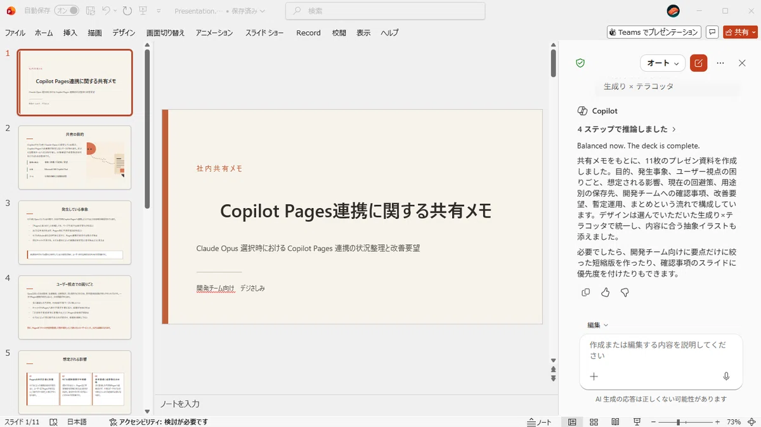Open the 保存済み file name dropdown

249,11
